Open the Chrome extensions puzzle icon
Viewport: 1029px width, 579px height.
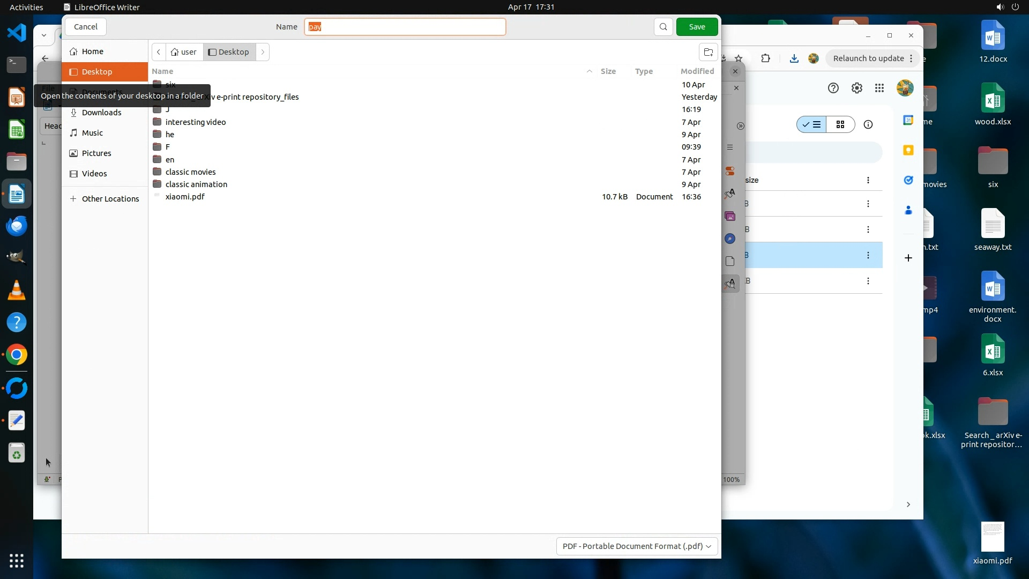point(765,58)
